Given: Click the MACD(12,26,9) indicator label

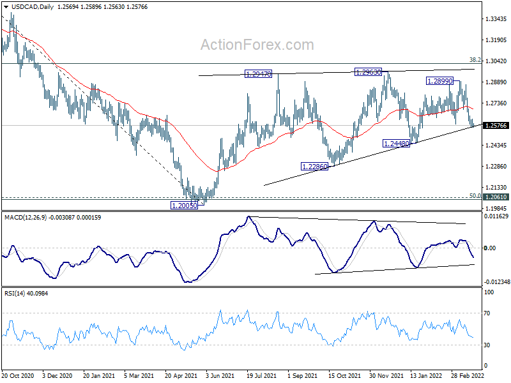Looking at the screenshot, I should click(x=26, y=218).
